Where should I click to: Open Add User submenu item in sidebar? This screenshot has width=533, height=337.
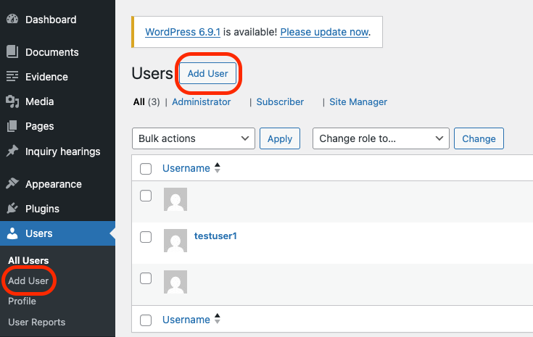28,281
